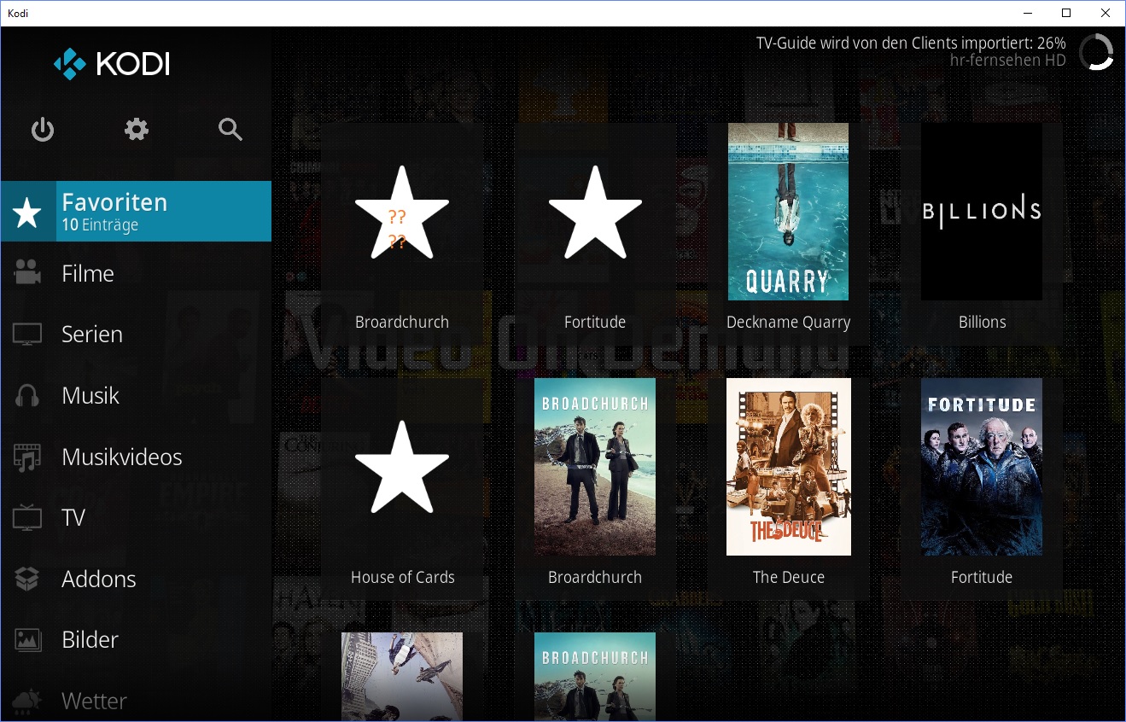Click the star icon above House of Cards

[401, 467]
